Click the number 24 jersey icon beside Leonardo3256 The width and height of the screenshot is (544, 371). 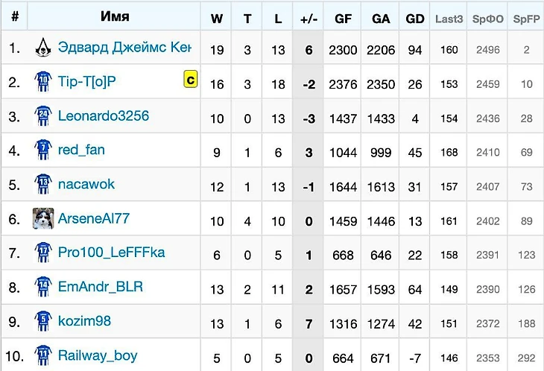point(43,115)
